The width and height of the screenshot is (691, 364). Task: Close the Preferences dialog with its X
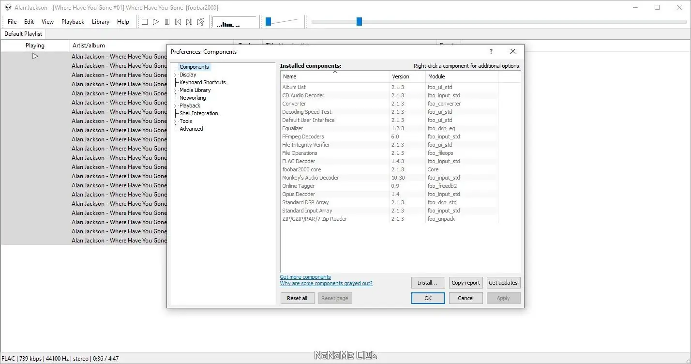(513, 51)
